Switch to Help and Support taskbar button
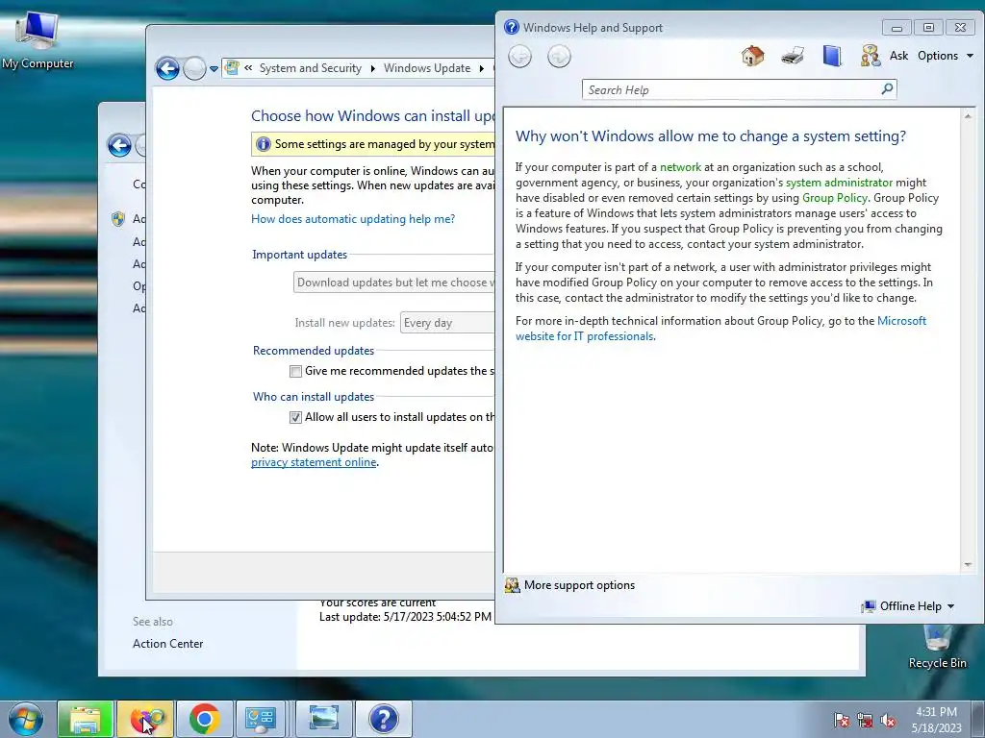 [x=384, y=719]
